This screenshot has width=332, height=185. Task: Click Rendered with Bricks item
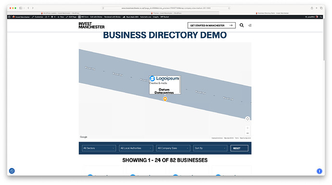pyautogui.click(x=113, y=17)
